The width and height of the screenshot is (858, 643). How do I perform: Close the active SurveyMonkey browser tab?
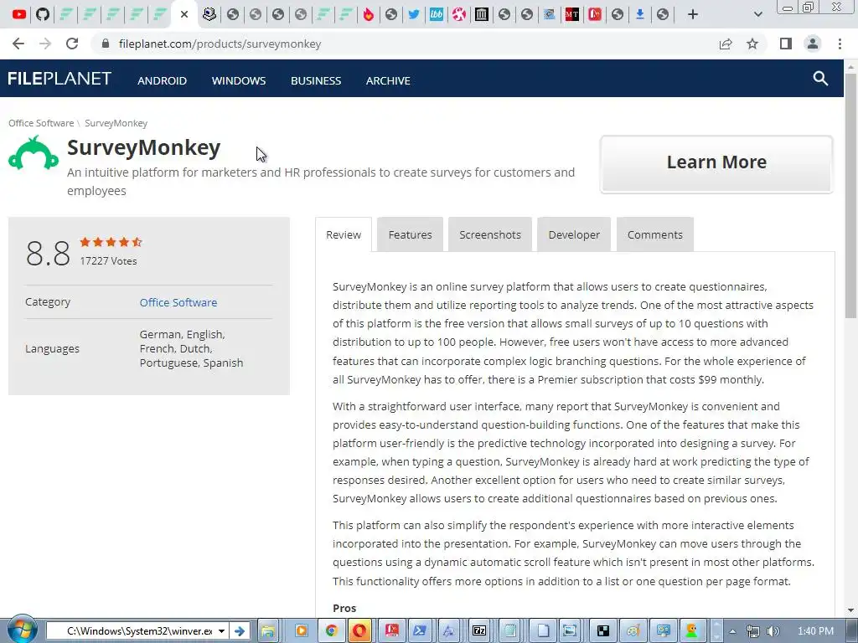(184, 14)
